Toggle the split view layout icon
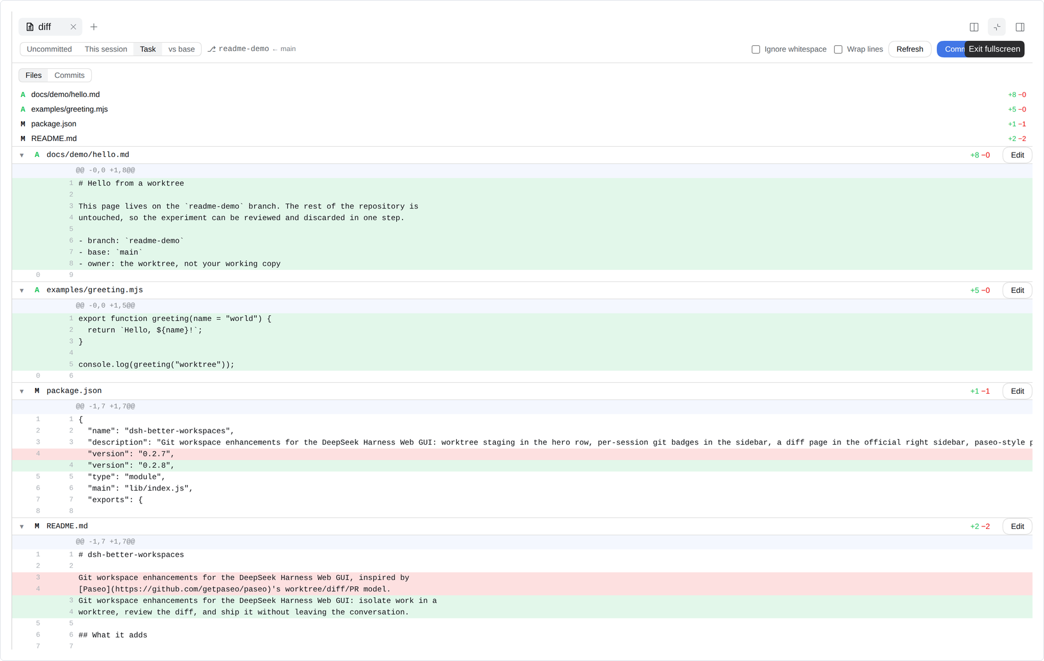 click(x=974, y=27)
